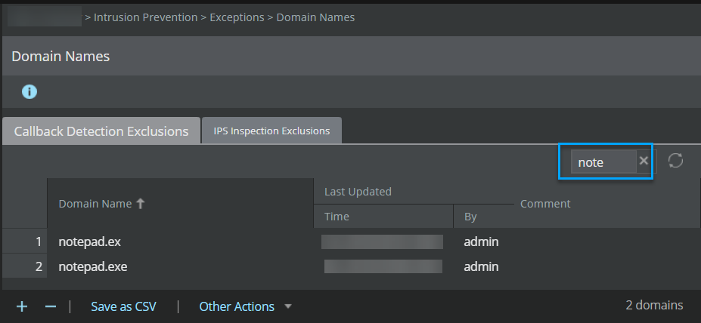Open Other Actions menu
Viewport: 701px width, 323px height.
[237, 306]
